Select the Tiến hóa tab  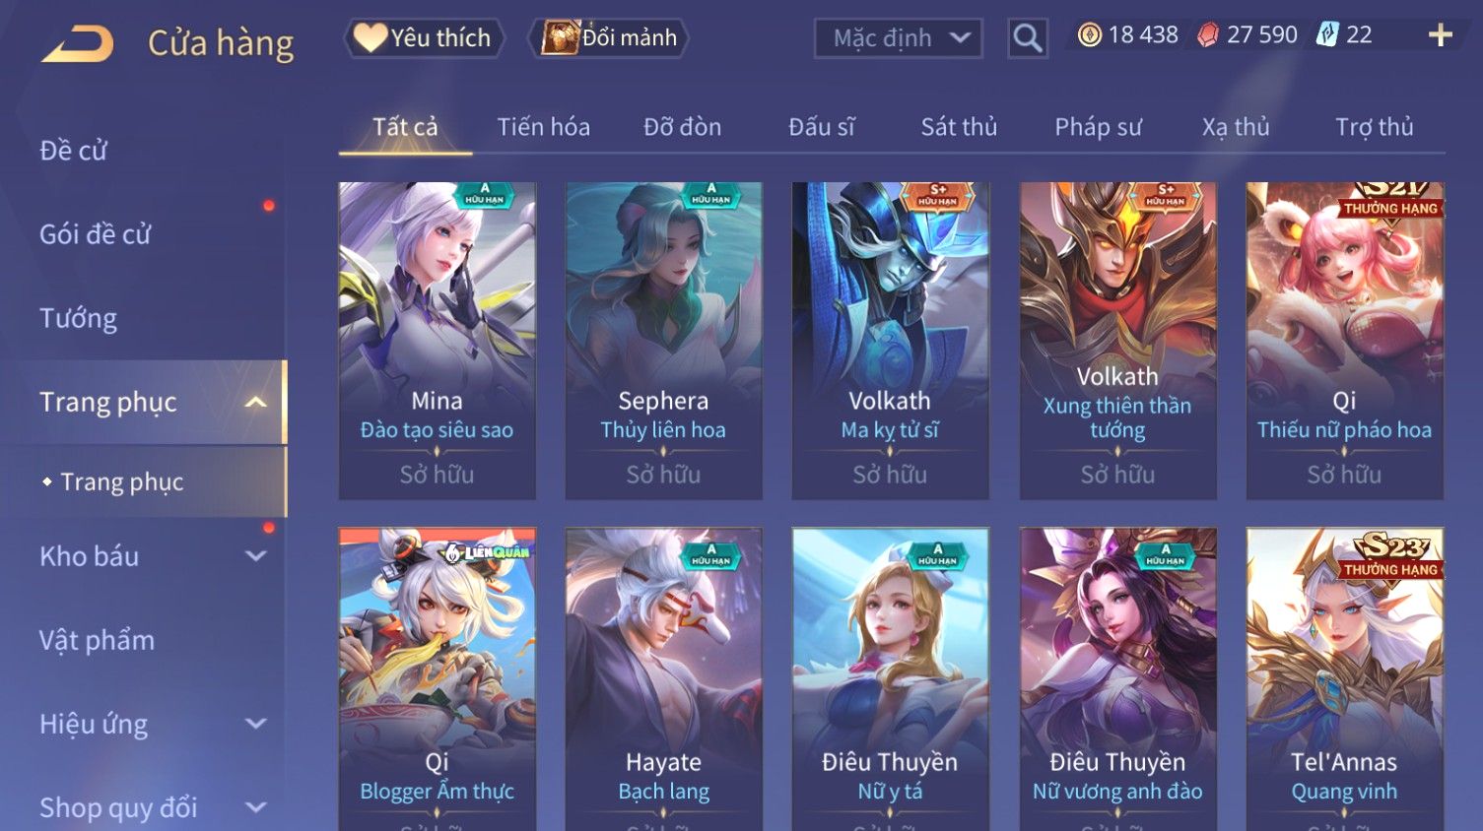pyautogui.click(x=543, y=127)
